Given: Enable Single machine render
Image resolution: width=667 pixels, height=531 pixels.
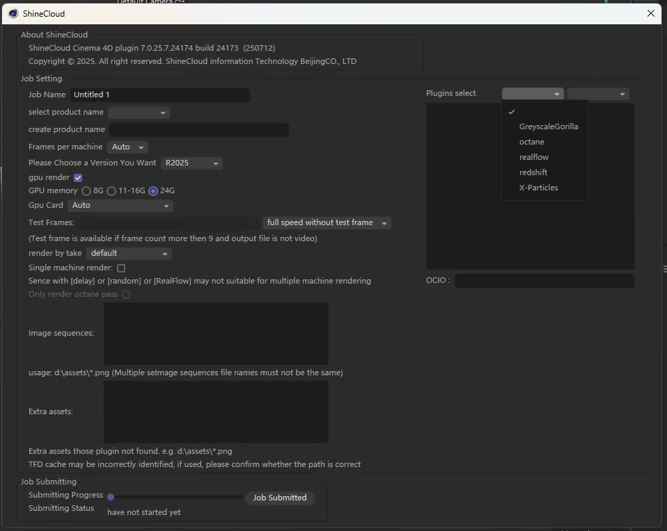Looking at the screenshot, I should pyautogui.click(x=120, y=268).
